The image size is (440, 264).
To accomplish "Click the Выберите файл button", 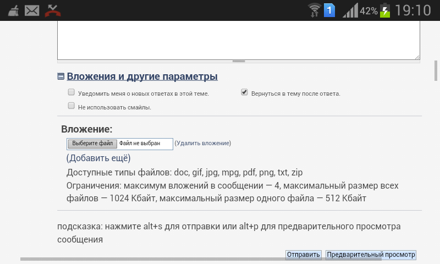I will click(92, 144).
